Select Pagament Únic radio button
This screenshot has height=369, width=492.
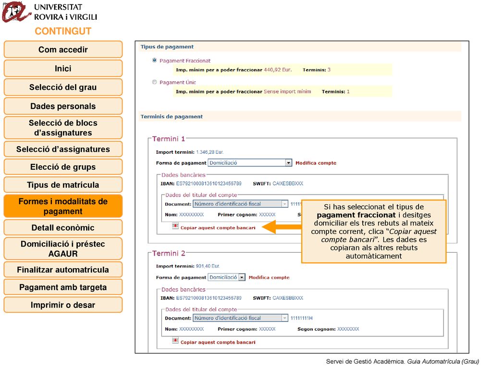[x=154, y=82]
